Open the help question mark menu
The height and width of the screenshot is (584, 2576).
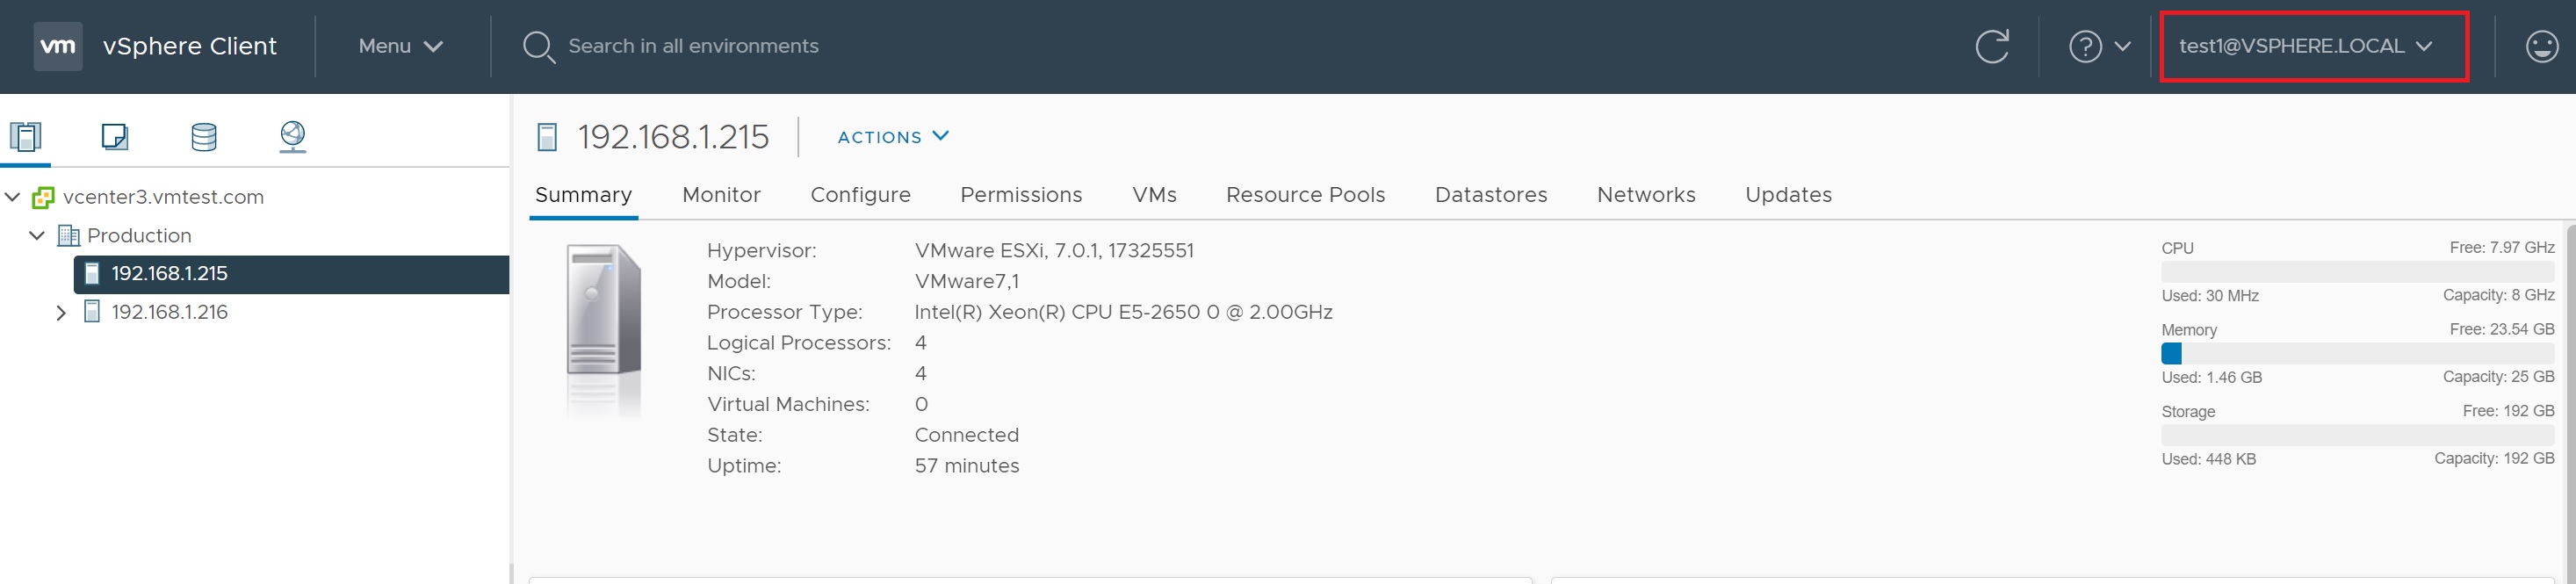(2099, 46)
